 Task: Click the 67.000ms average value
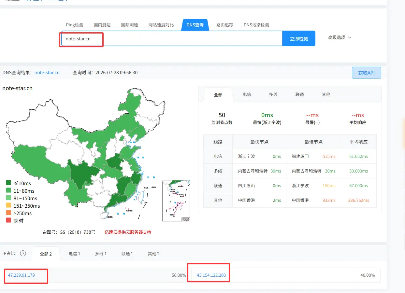(x=358, y=186)
